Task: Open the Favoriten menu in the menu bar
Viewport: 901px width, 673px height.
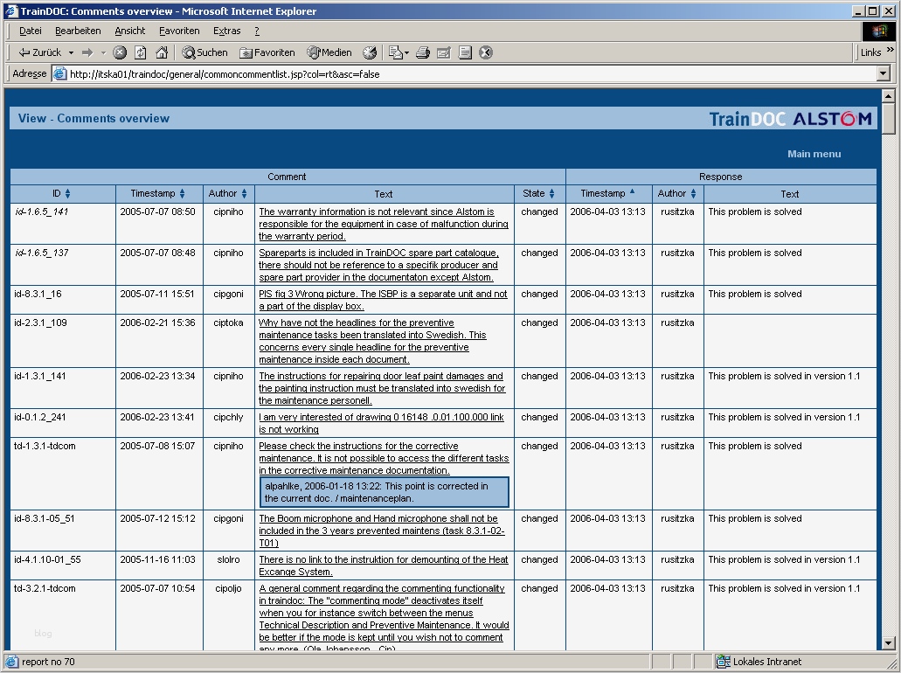Action: click(x=179, y=31)
